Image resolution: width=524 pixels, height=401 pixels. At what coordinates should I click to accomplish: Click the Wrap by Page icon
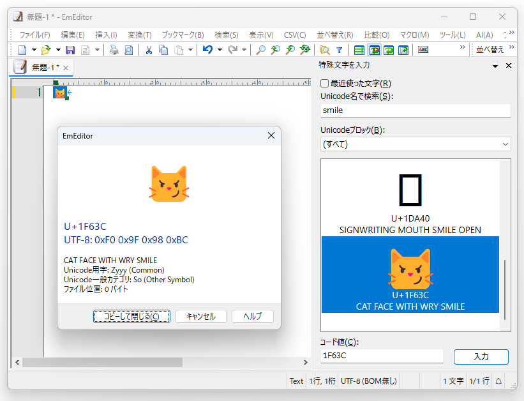point(403,50)
